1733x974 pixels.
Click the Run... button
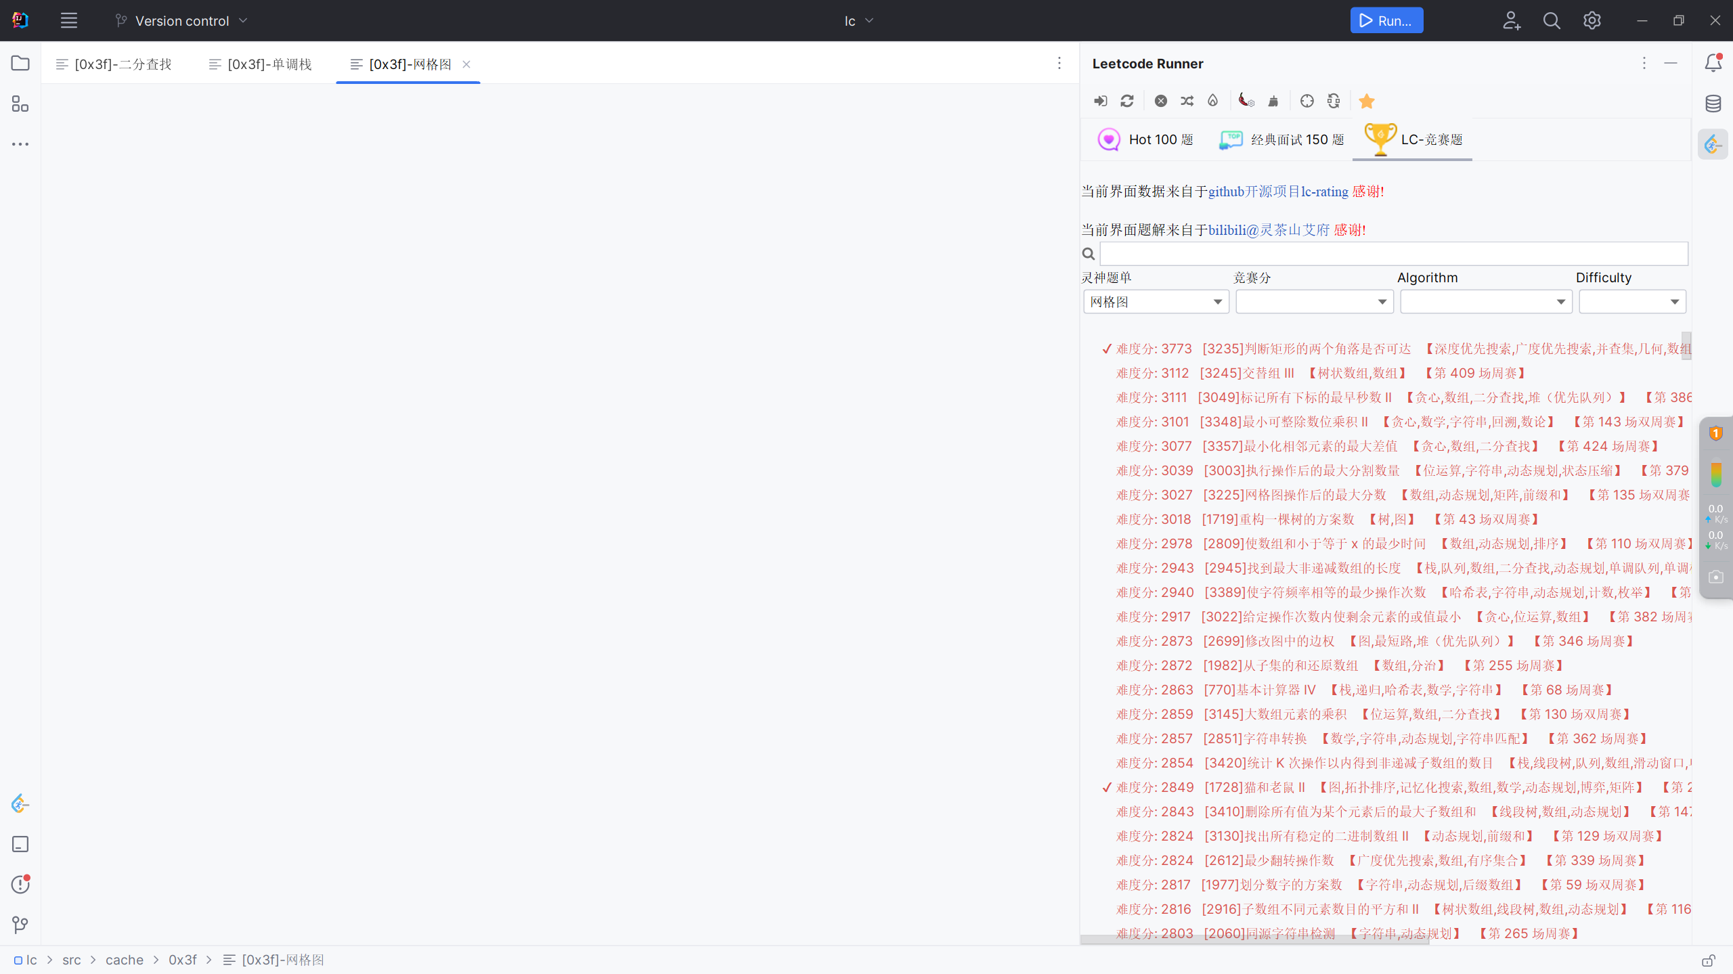coord(1386,20)
